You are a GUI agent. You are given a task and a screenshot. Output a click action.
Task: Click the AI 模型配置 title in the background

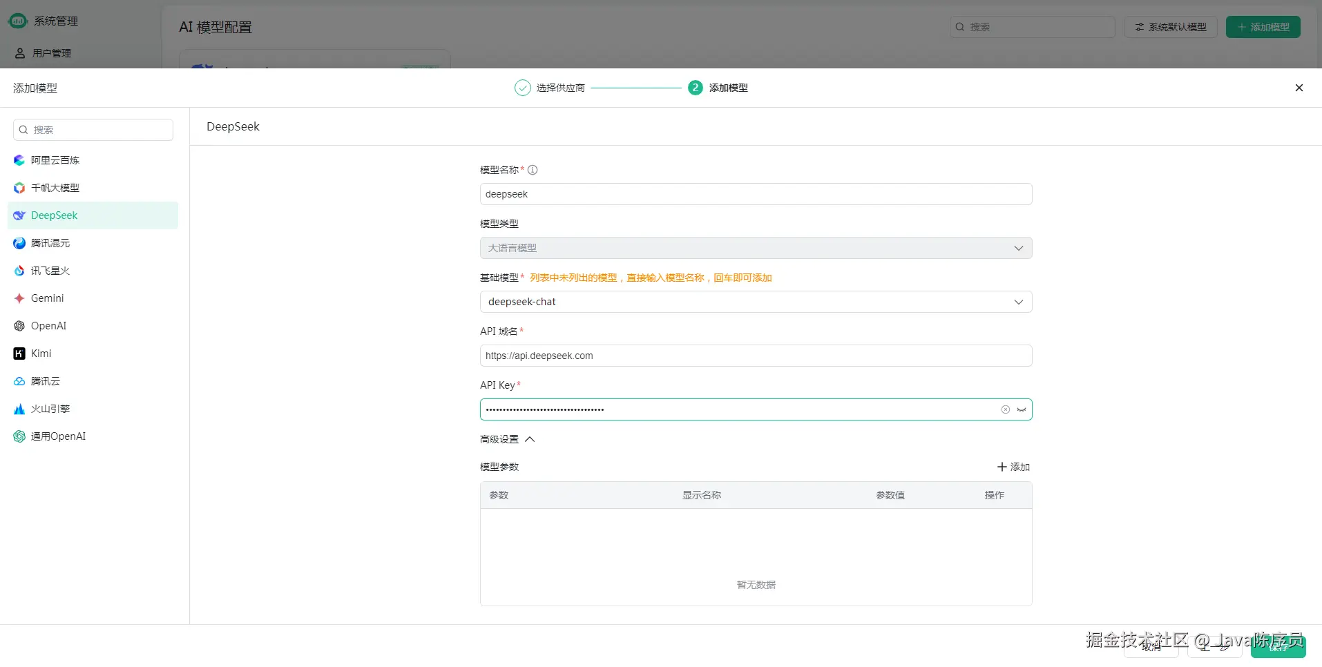click(x=215, y=27)
